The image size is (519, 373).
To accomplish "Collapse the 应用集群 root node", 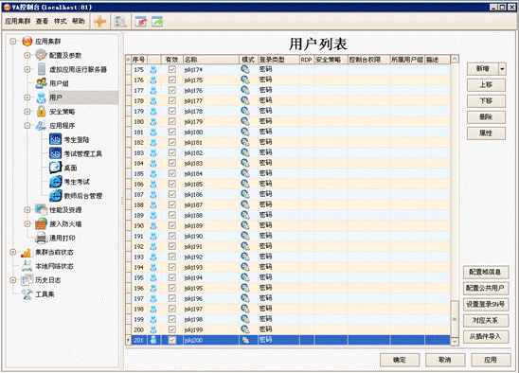I will (13, 42).
